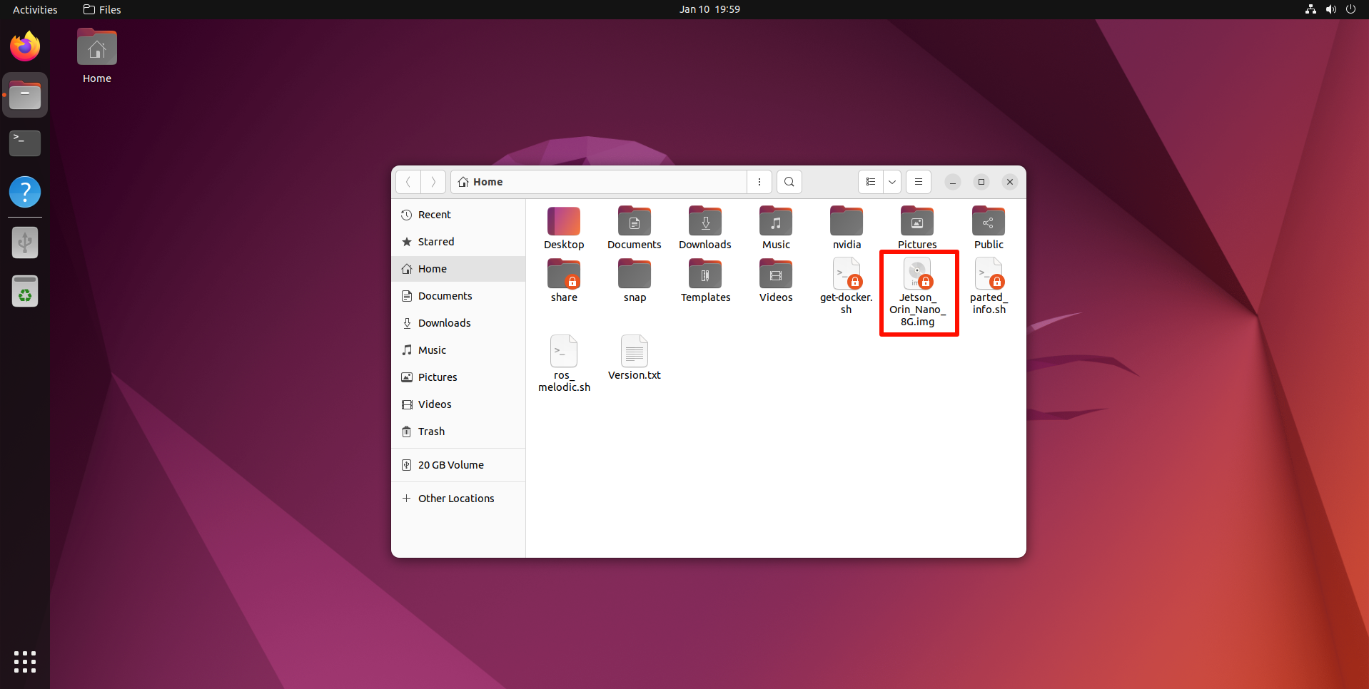Open Other Locations in sidebar

pos(455,499)
